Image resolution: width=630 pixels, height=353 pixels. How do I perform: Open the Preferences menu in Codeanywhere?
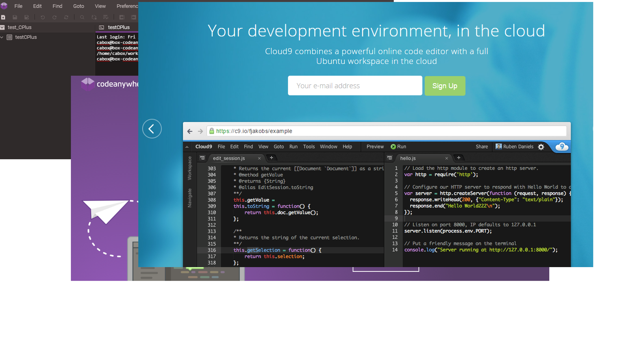(127, 6)
